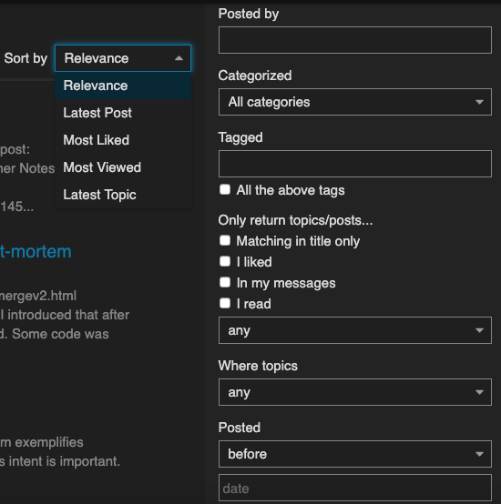Click the Where topics dropdown arrow

(479, 392)
